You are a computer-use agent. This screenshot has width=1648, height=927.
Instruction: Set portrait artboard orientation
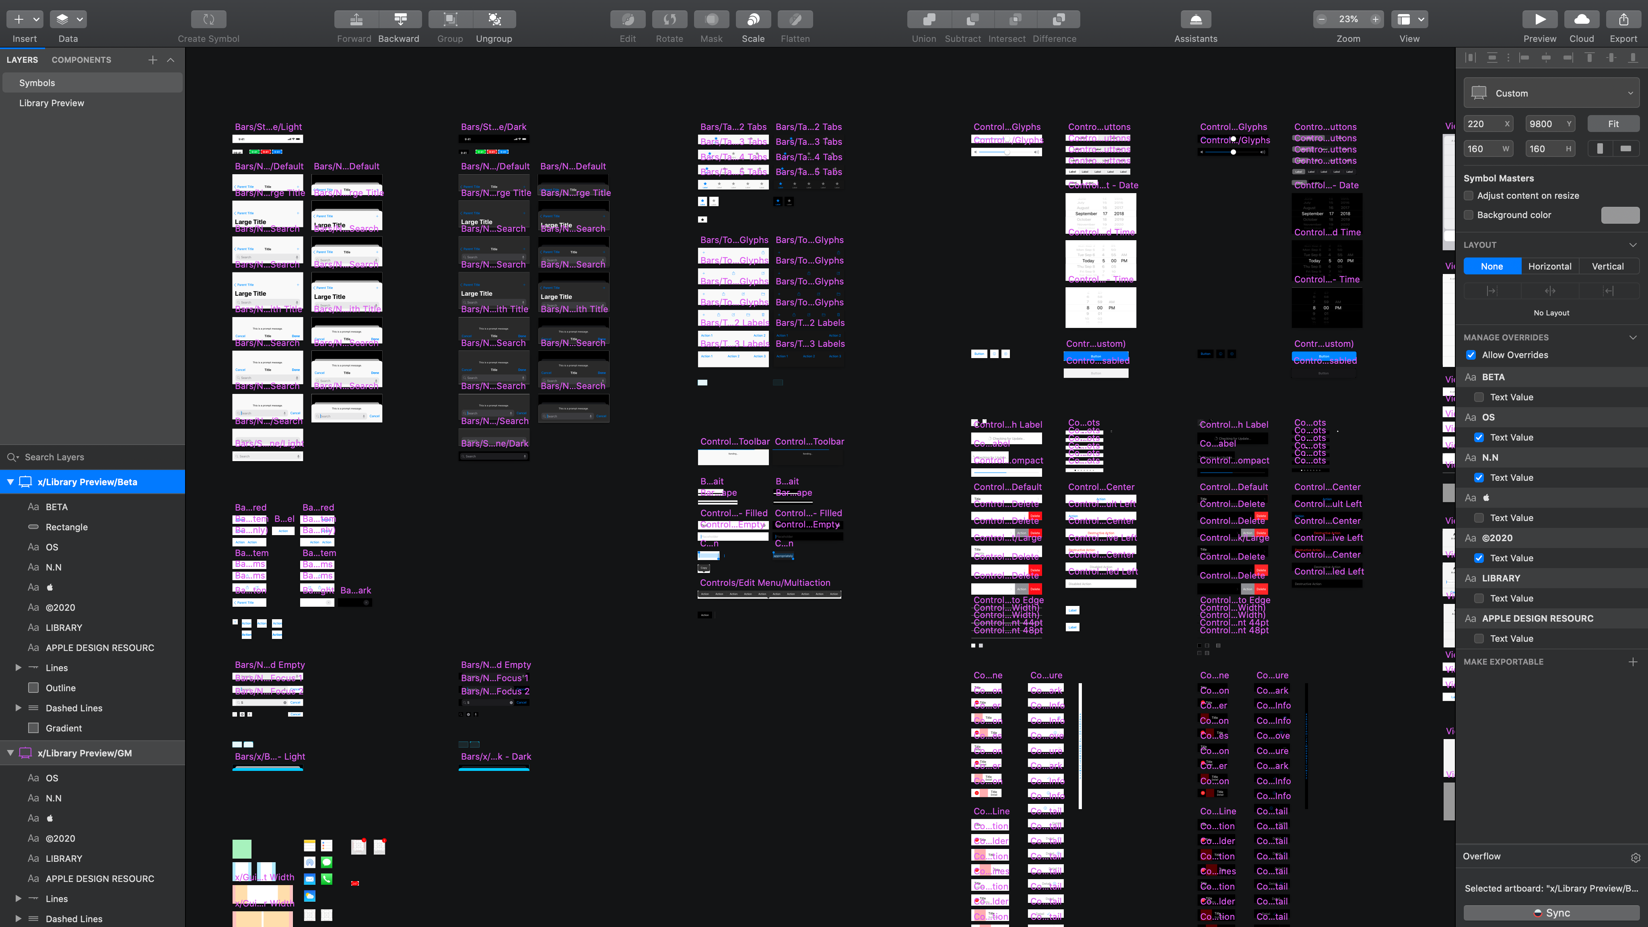pyautogui.click(x=1600, y=149)
